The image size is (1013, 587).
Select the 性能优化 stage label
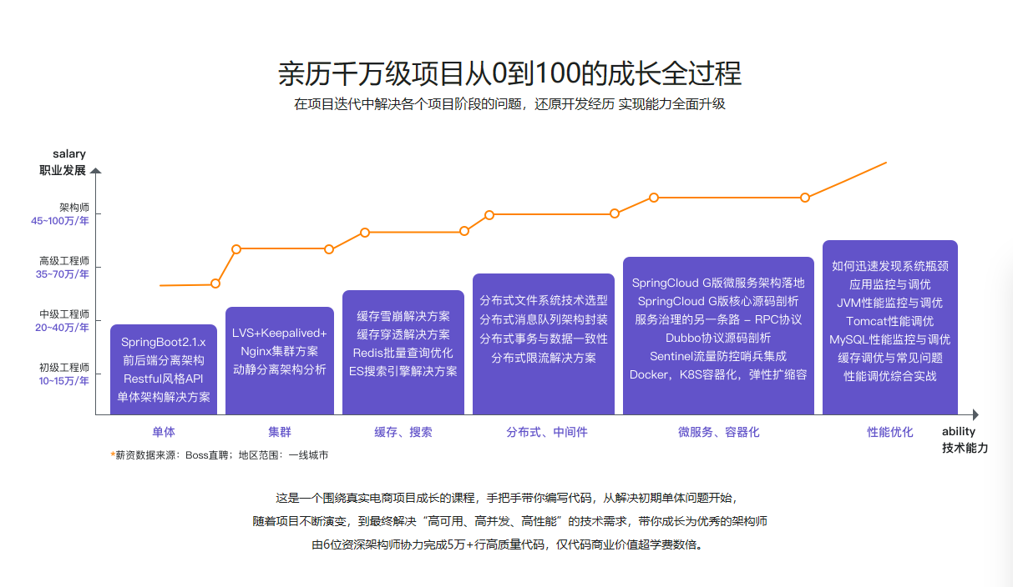890,432
